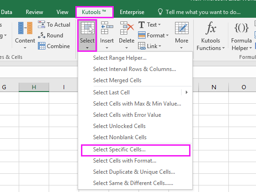Select column H header
The width and height of the screenshot is (256, 192).
tap(34, 87)
